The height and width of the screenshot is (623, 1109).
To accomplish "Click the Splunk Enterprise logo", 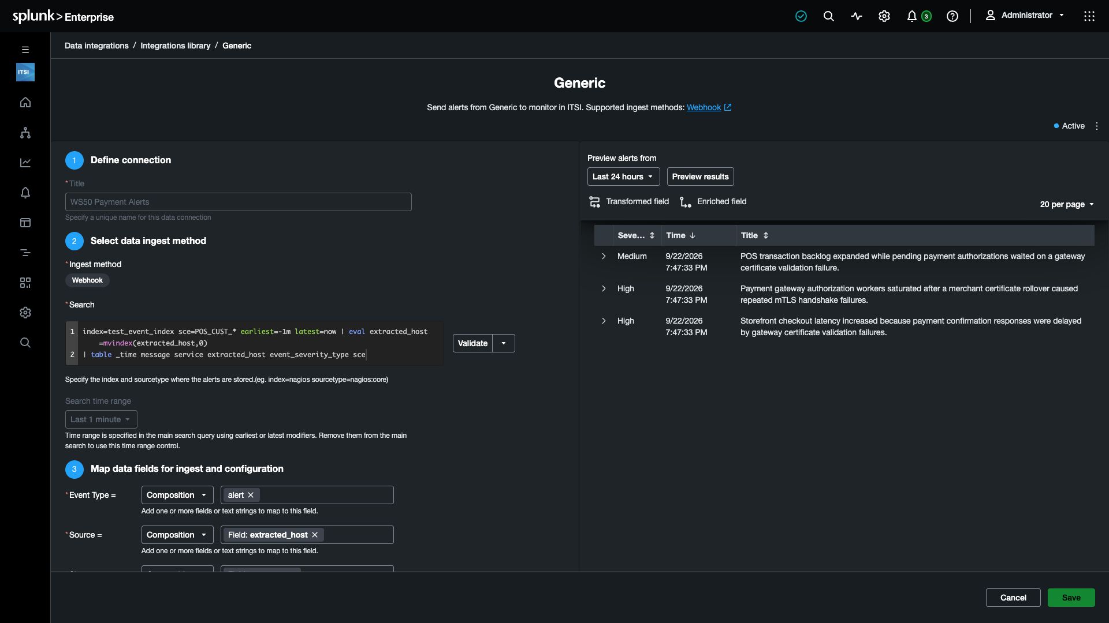I will [x=63, y=16].
